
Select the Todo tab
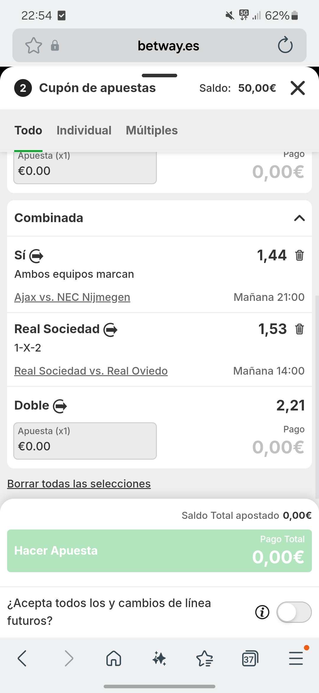(28, 130)
